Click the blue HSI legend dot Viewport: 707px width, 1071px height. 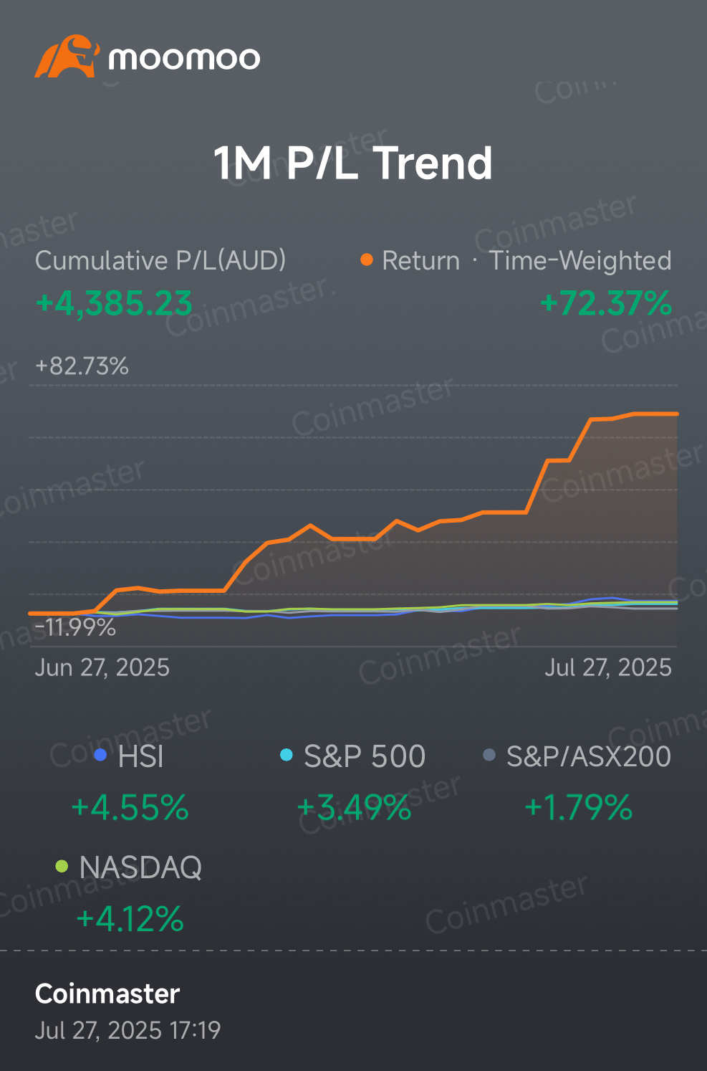tap(100, 755)
